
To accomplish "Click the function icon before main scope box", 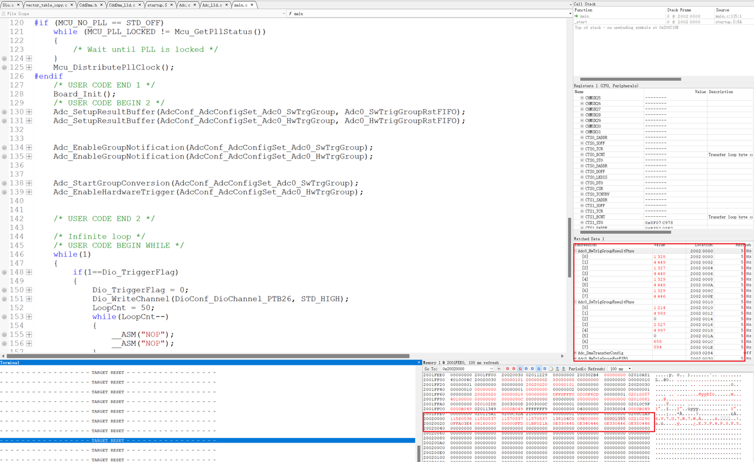I will click(x=291, y=13).
